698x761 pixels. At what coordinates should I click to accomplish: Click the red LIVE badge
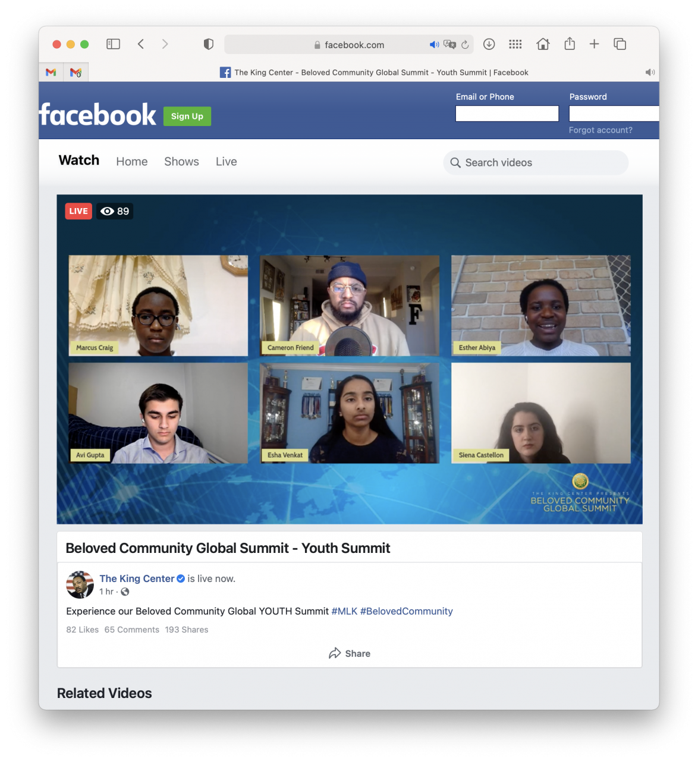78,211
